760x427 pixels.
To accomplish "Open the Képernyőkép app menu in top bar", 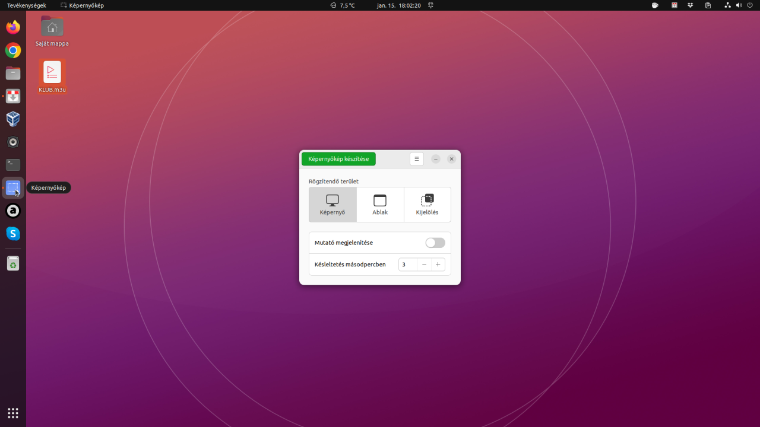I will [83, 5].
